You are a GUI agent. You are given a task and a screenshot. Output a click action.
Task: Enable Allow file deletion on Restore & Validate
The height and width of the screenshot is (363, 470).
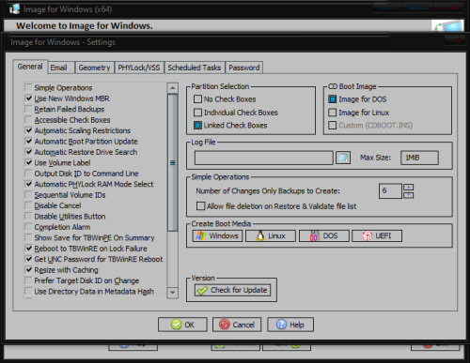pos(200,206)
